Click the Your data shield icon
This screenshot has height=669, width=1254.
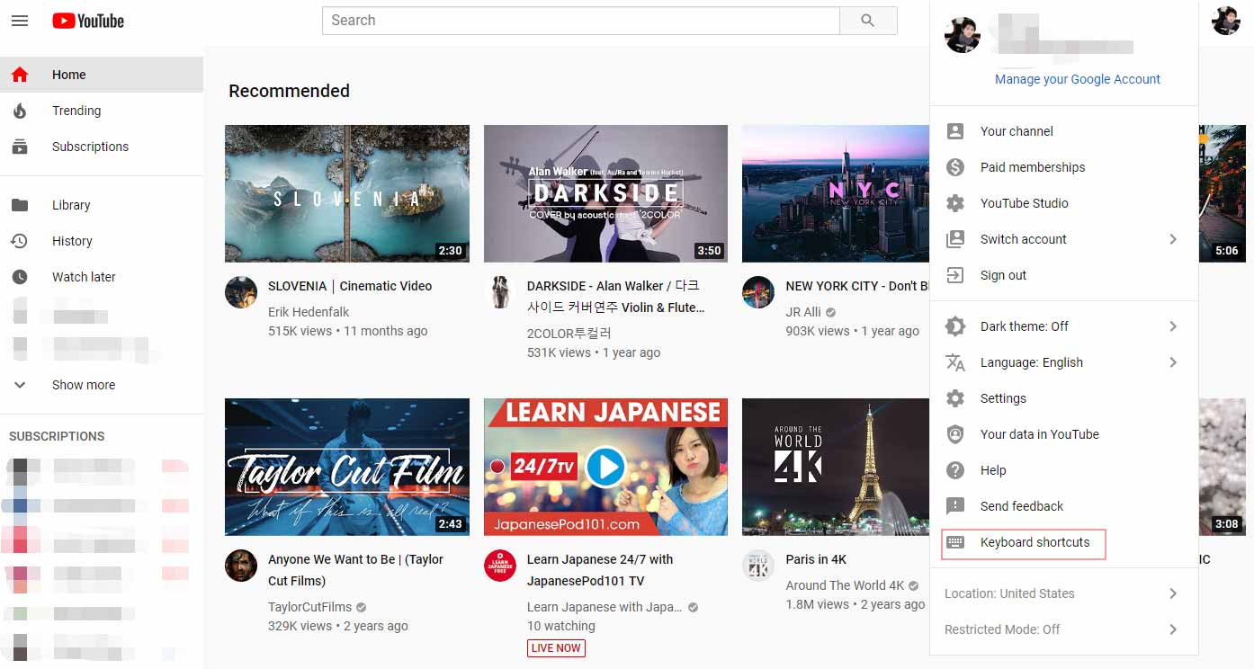(955, 434)
